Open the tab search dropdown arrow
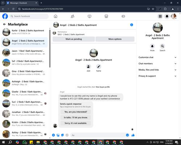 click(x=3, y=3)
